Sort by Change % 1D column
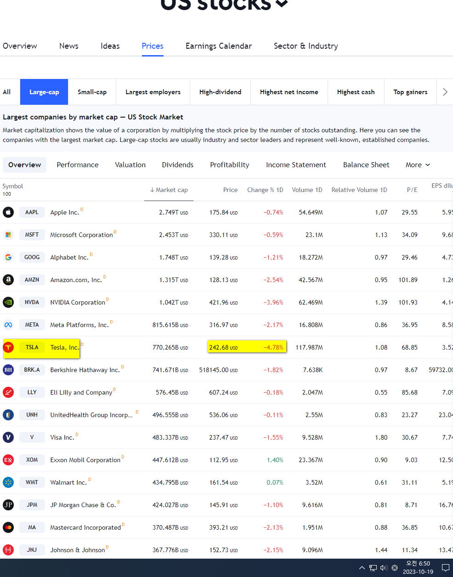Viewport: 453px width, 577px height. [265, 190]
